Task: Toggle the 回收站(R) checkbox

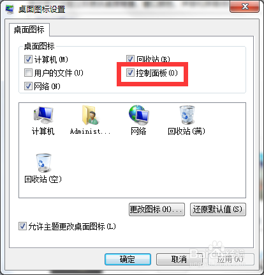Action: coord(130,59)
